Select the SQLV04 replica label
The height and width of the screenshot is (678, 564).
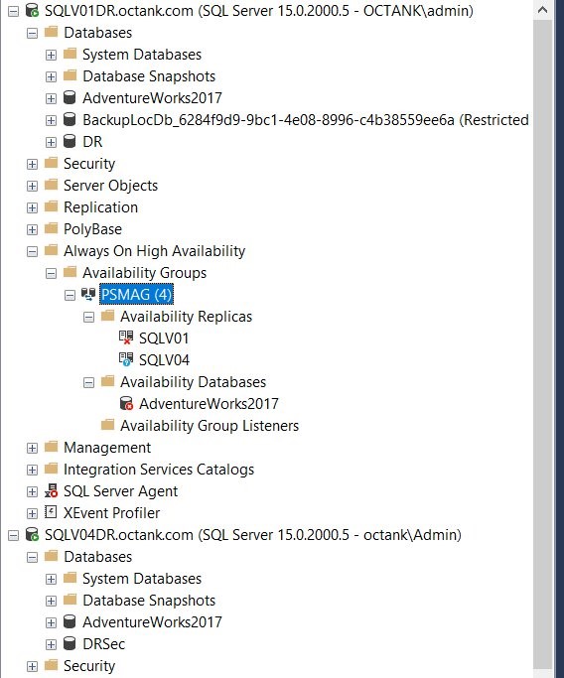pos(164,359)
